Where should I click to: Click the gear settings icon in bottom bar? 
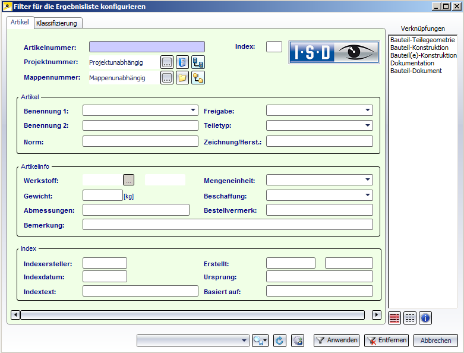298,341
